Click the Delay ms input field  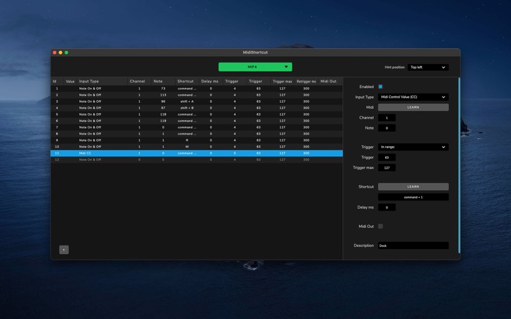point(387,207)
